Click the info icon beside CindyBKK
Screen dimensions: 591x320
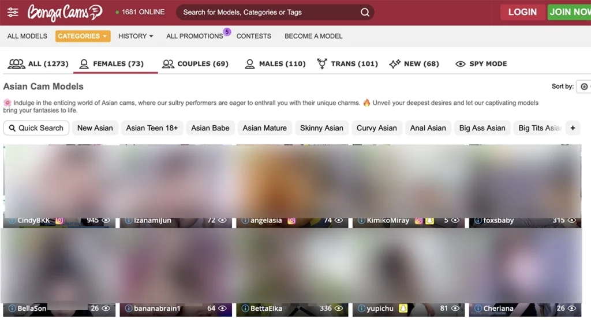click(12, 221)
